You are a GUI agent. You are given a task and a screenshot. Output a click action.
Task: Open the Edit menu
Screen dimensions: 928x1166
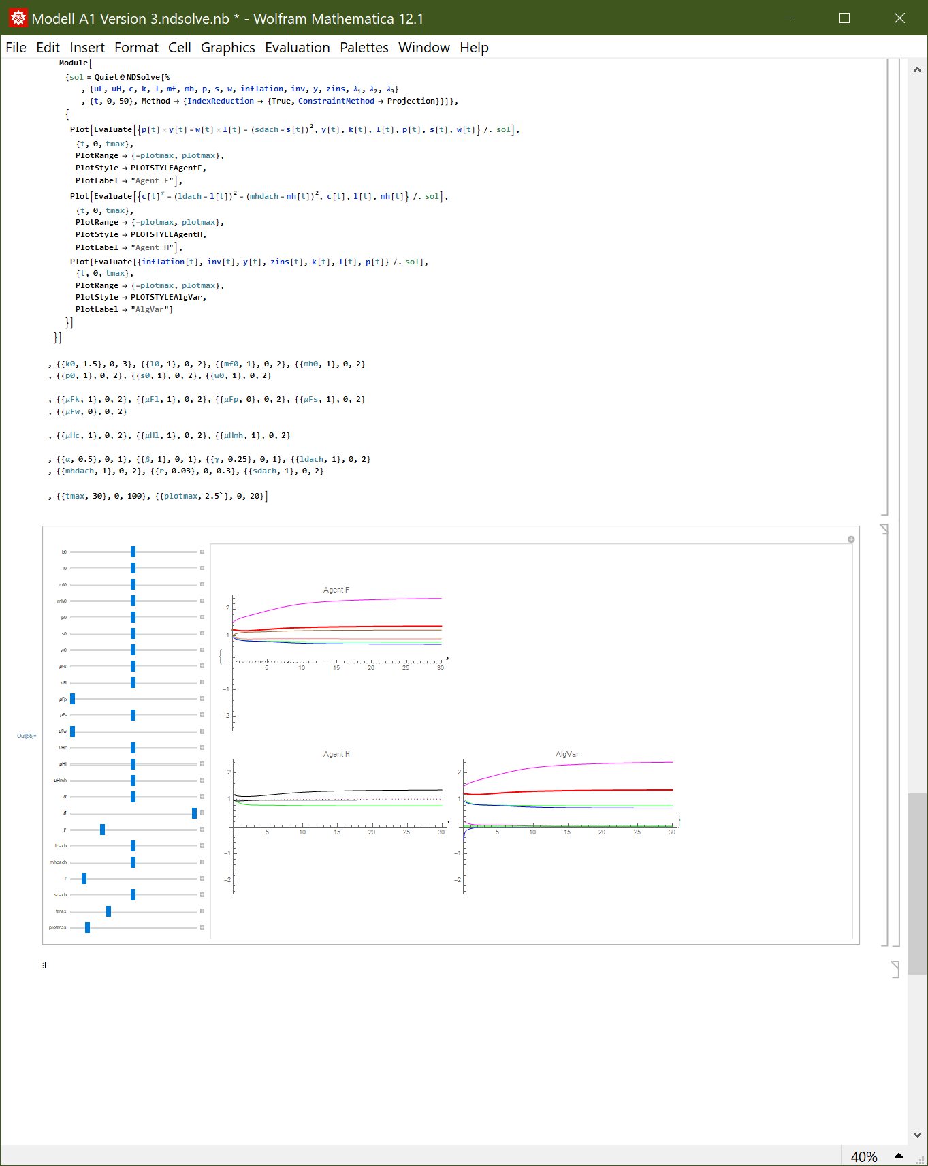click(48, 48)
